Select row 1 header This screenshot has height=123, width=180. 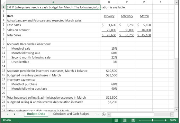click(x=4, y=7)
